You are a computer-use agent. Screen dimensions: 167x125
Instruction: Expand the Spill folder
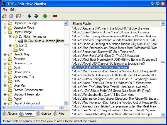(10, 50)
